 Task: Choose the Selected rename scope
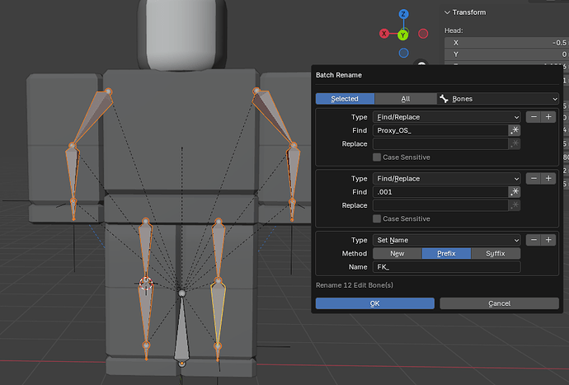(345, 99)
